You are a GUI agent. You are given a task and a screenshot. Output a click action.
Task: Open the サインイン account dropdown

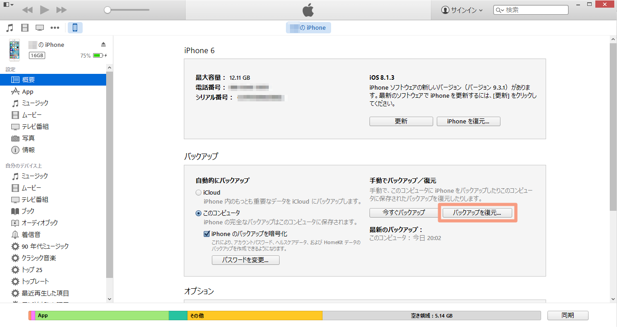coord(462,10)
